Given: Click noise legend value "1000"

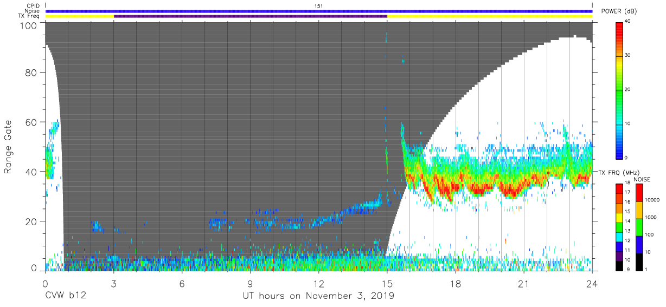Looking at the screenshot, I should [652, 218].
